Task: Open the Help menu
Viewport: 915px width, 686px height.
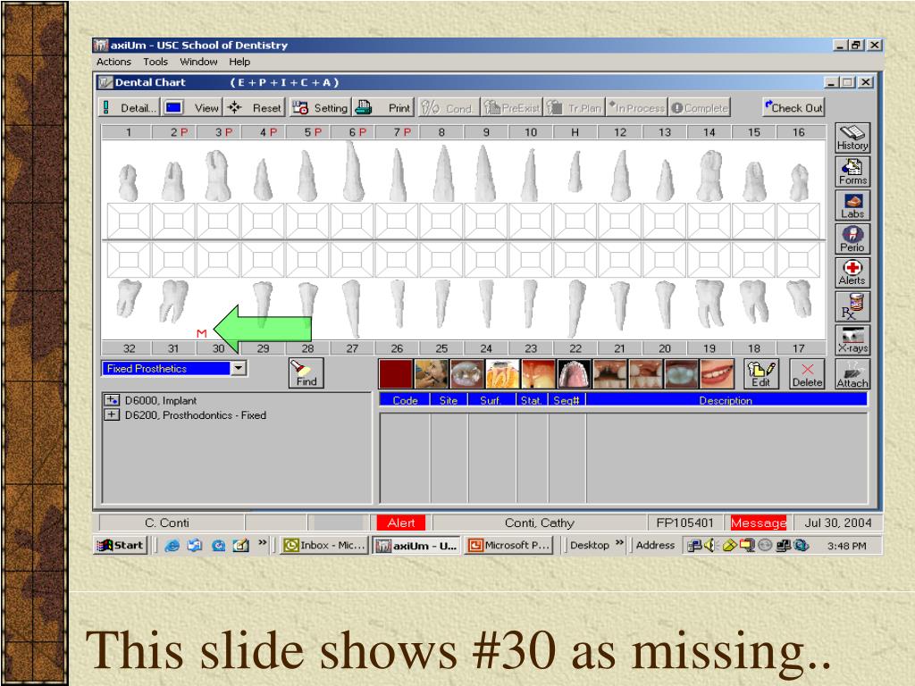Action: click(x=239, y=62)
